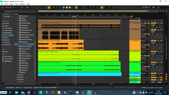Expand the Dr. Audio folder
This screenshot has height=95, width=169.
point(16,75)
